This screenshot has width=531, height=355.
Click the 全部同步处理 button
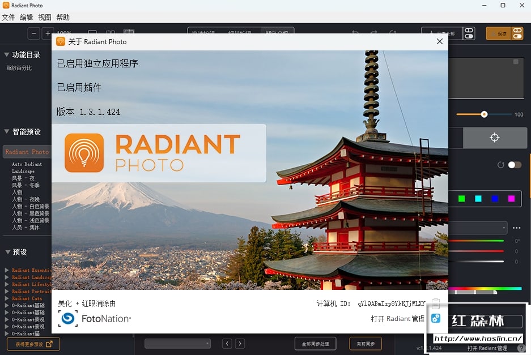(x=315, y=344)
